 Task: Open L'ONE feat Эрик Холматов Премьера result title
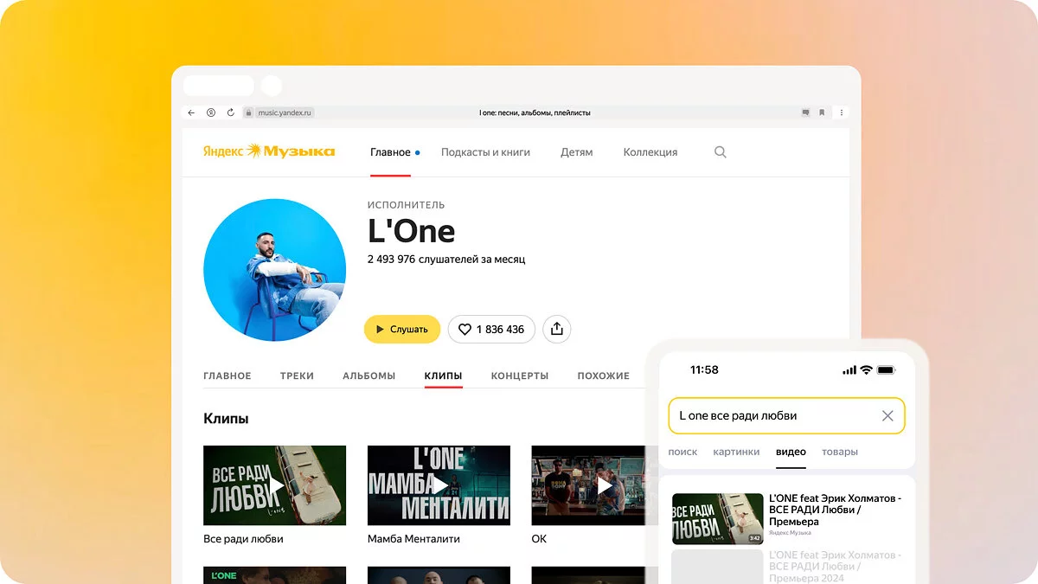click(x=835, y=510)
